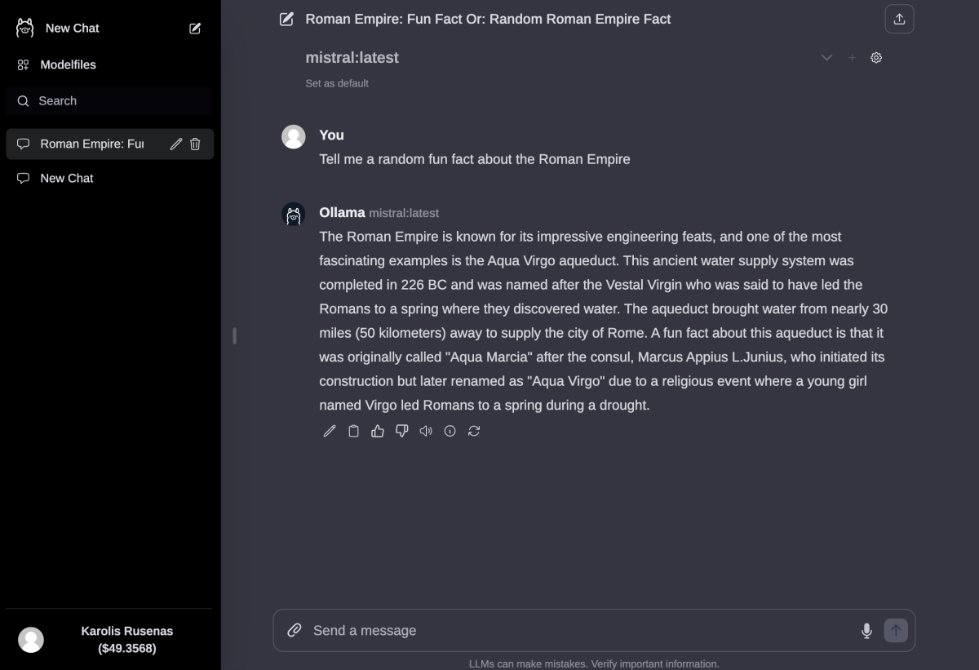Click the share chat upload icon
Viewport: 979px width, 670px height.
tap(899, 20)
